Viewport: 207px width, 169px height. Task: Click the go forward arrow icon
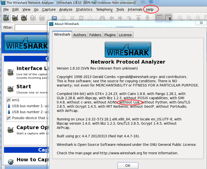(x=120, y=18)
